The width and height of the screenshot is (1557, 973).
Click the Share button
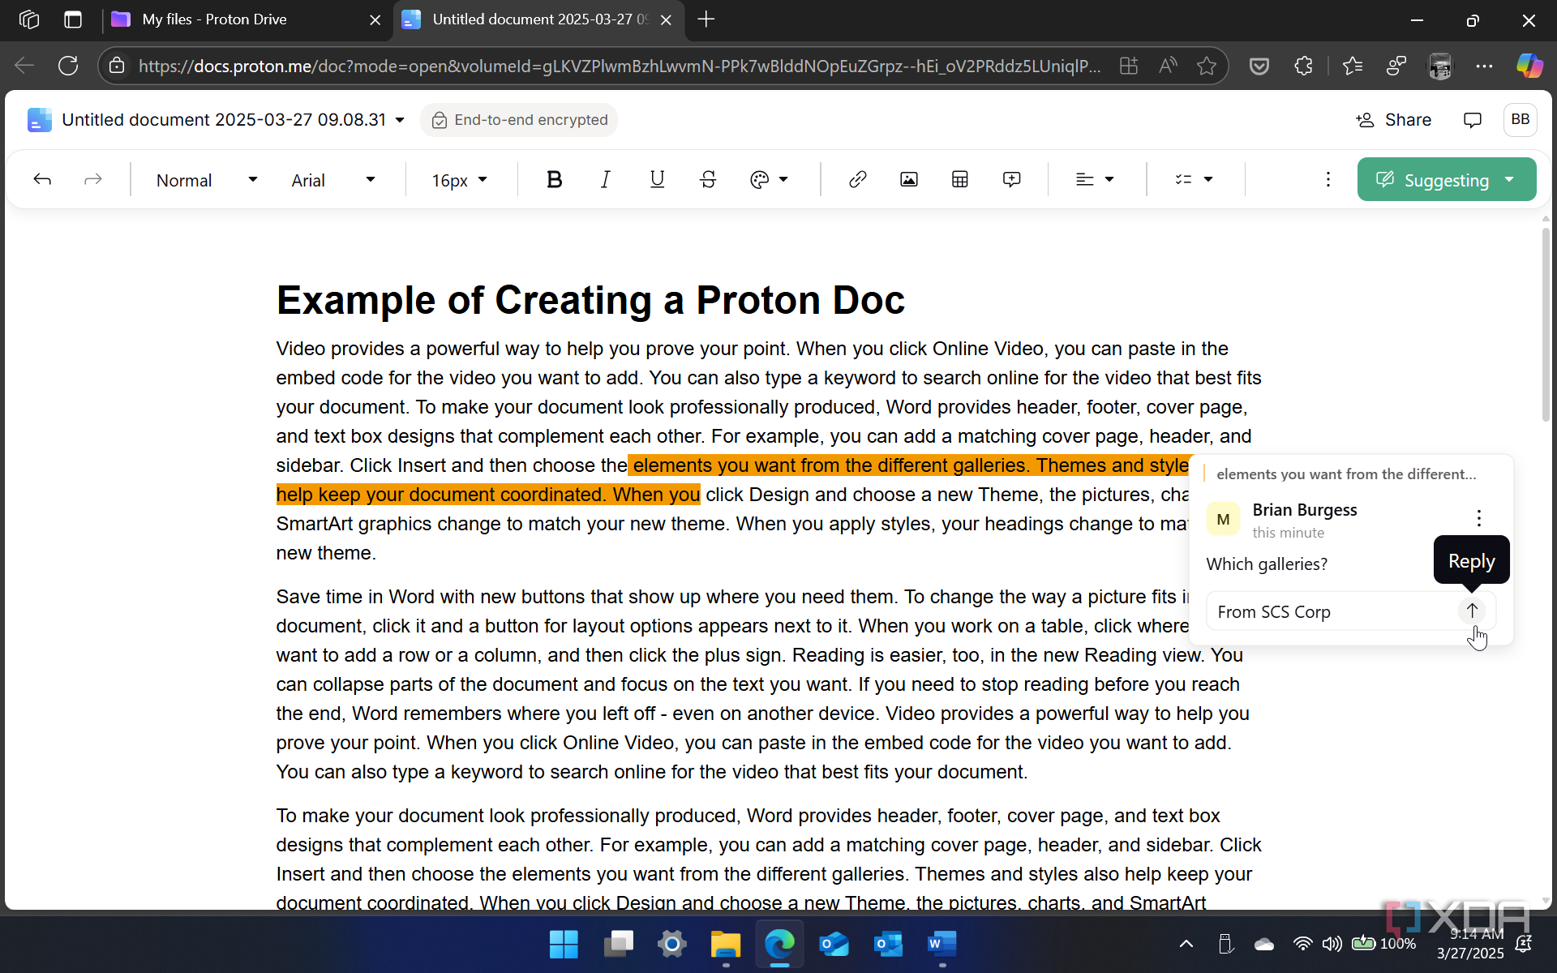click(1393, 120)
